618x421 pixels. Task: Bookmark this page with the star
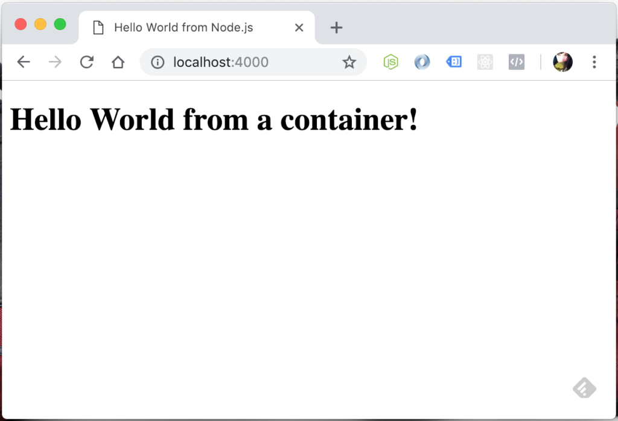pos(349,62)
